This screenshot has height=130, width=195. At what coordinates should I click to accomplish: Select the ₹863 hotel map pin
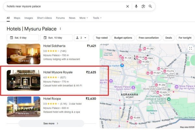point(149,58)
